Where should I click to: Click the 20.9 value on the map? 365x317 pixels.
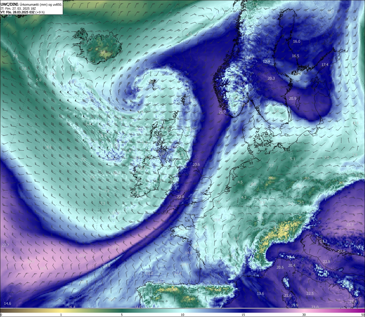click(x=293, y=98)
